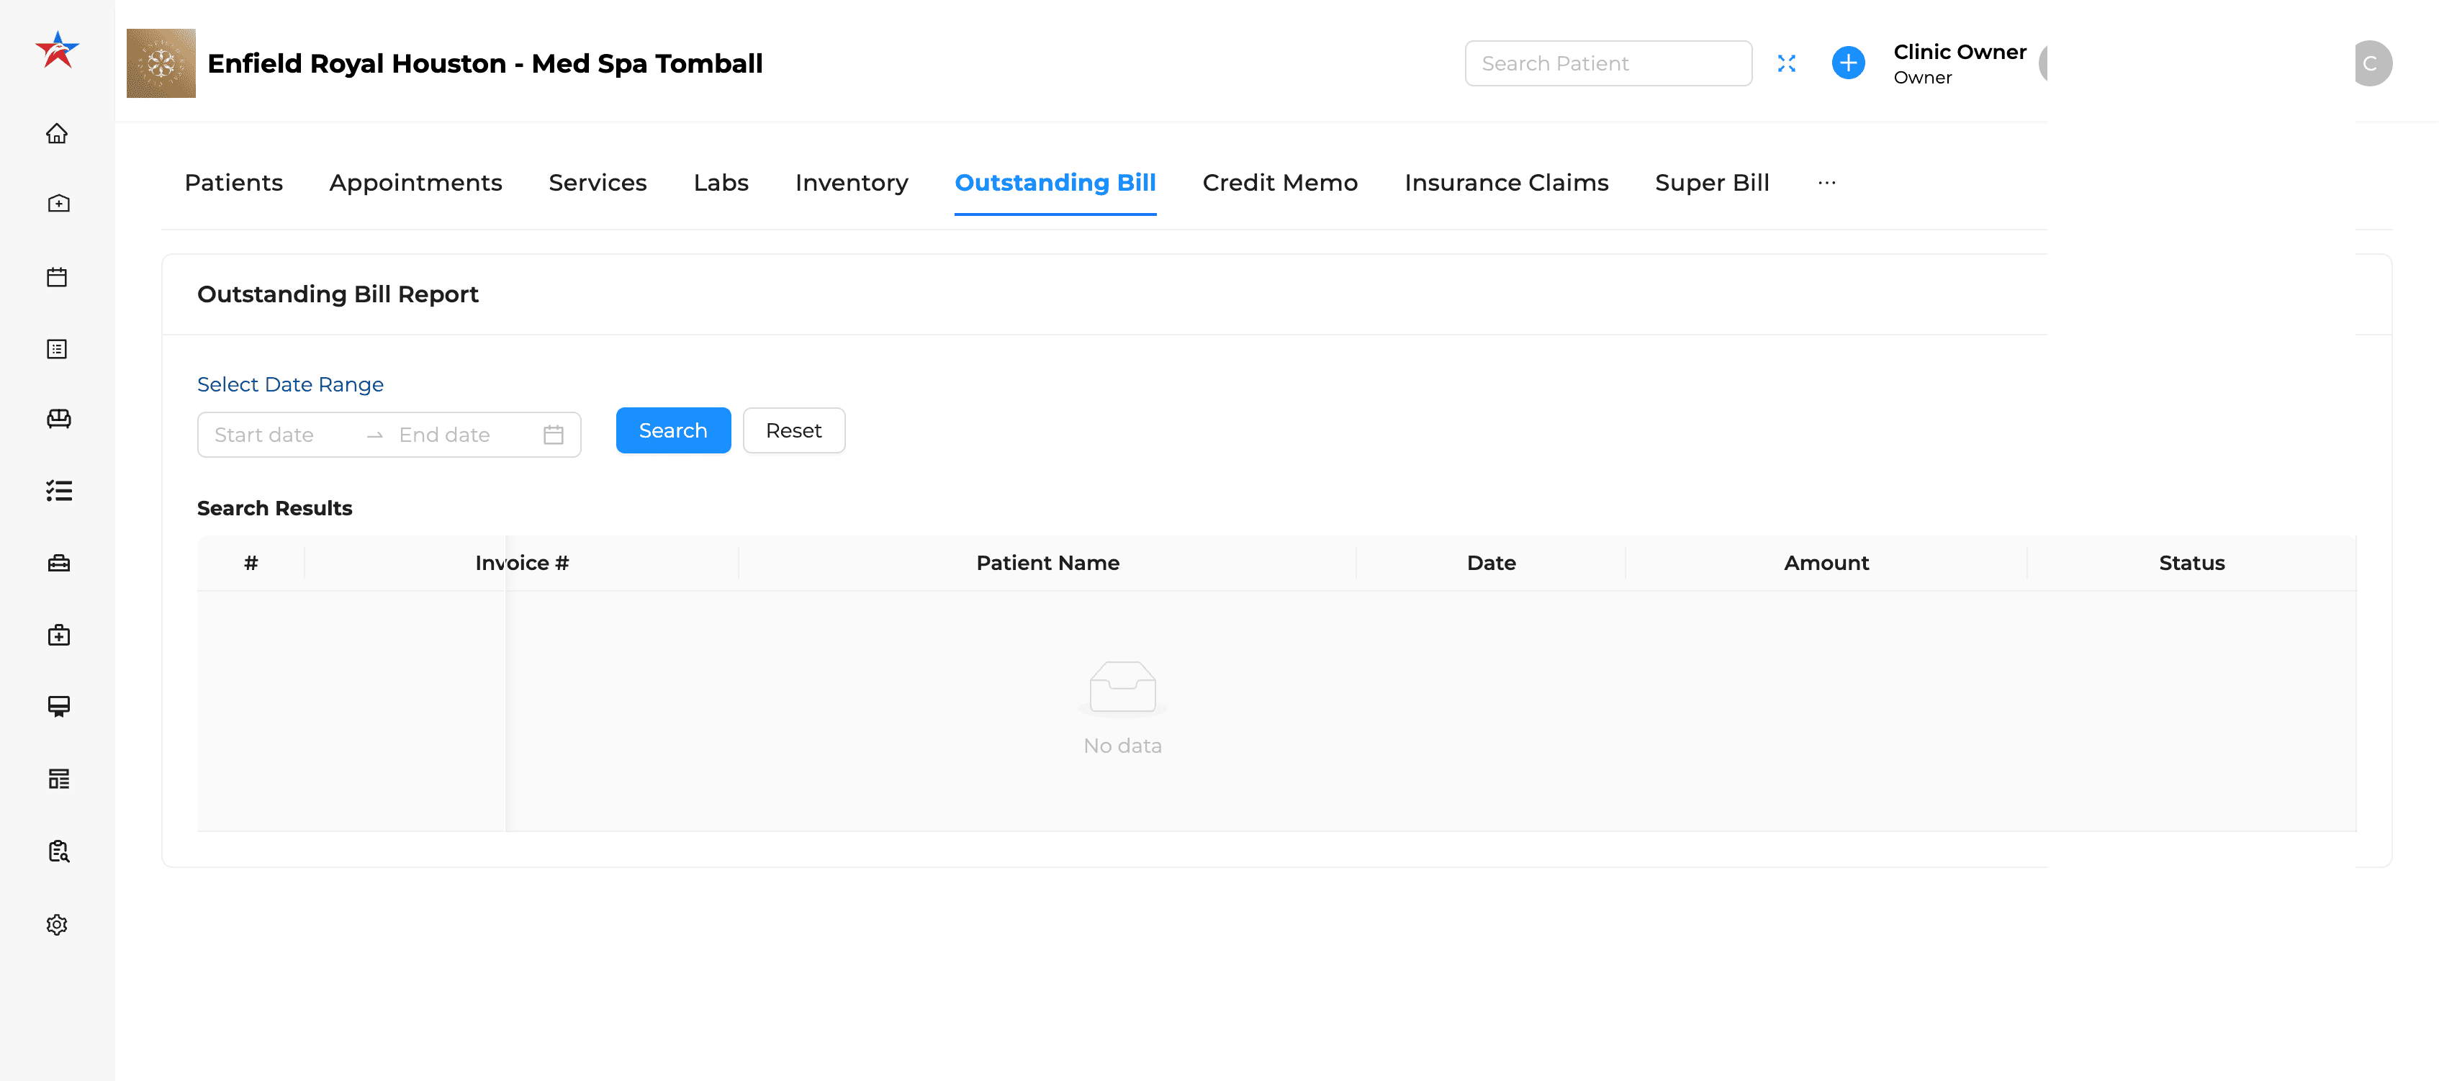The image size is (2439, 1081).
Task: Open the calendar icon in sidebar
Action: (x=57, y=277)
